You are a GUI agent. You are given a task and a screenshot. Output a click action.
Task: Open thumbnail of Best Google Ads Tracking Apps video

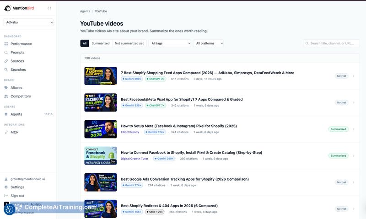pos(101,182)
